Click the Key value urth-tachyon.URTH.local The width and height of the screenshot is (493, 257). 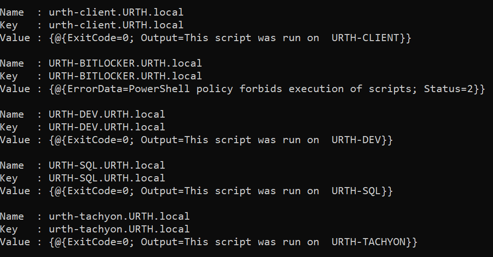pos(119,229)
